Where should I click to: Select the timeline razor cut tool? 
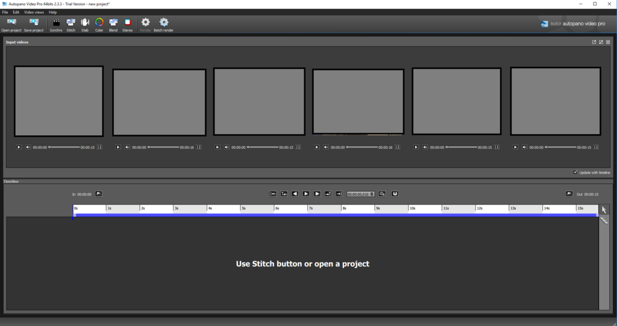tap(604, 220)
